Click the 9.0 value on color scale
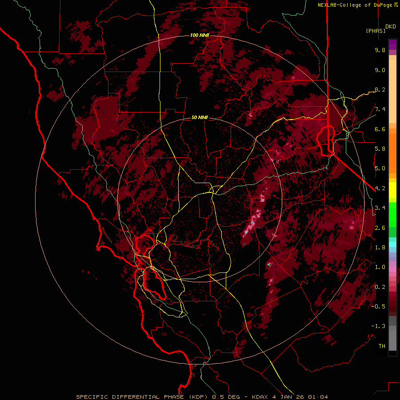The image size is (400, 400). coord(380,70)
